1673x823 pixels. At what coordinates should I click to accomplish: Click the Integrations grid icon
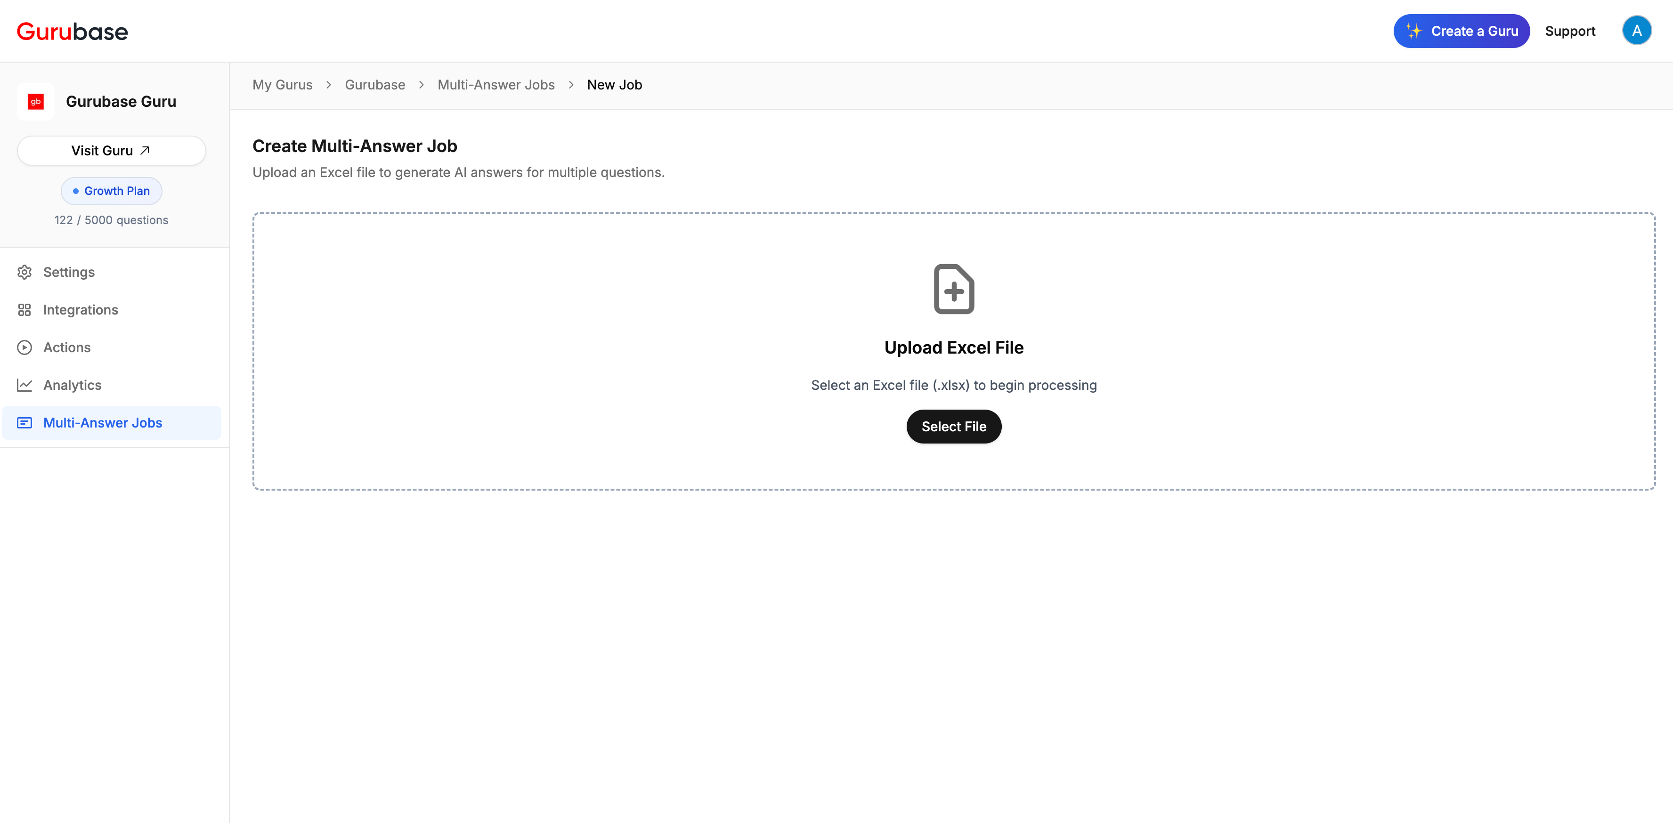point(24,310)
